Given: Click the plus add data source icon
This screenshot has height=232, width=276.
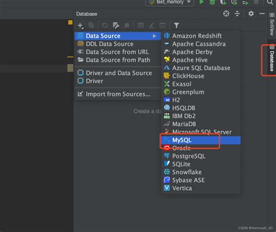Looking at the screenshot, I should [x=80, y=26].
